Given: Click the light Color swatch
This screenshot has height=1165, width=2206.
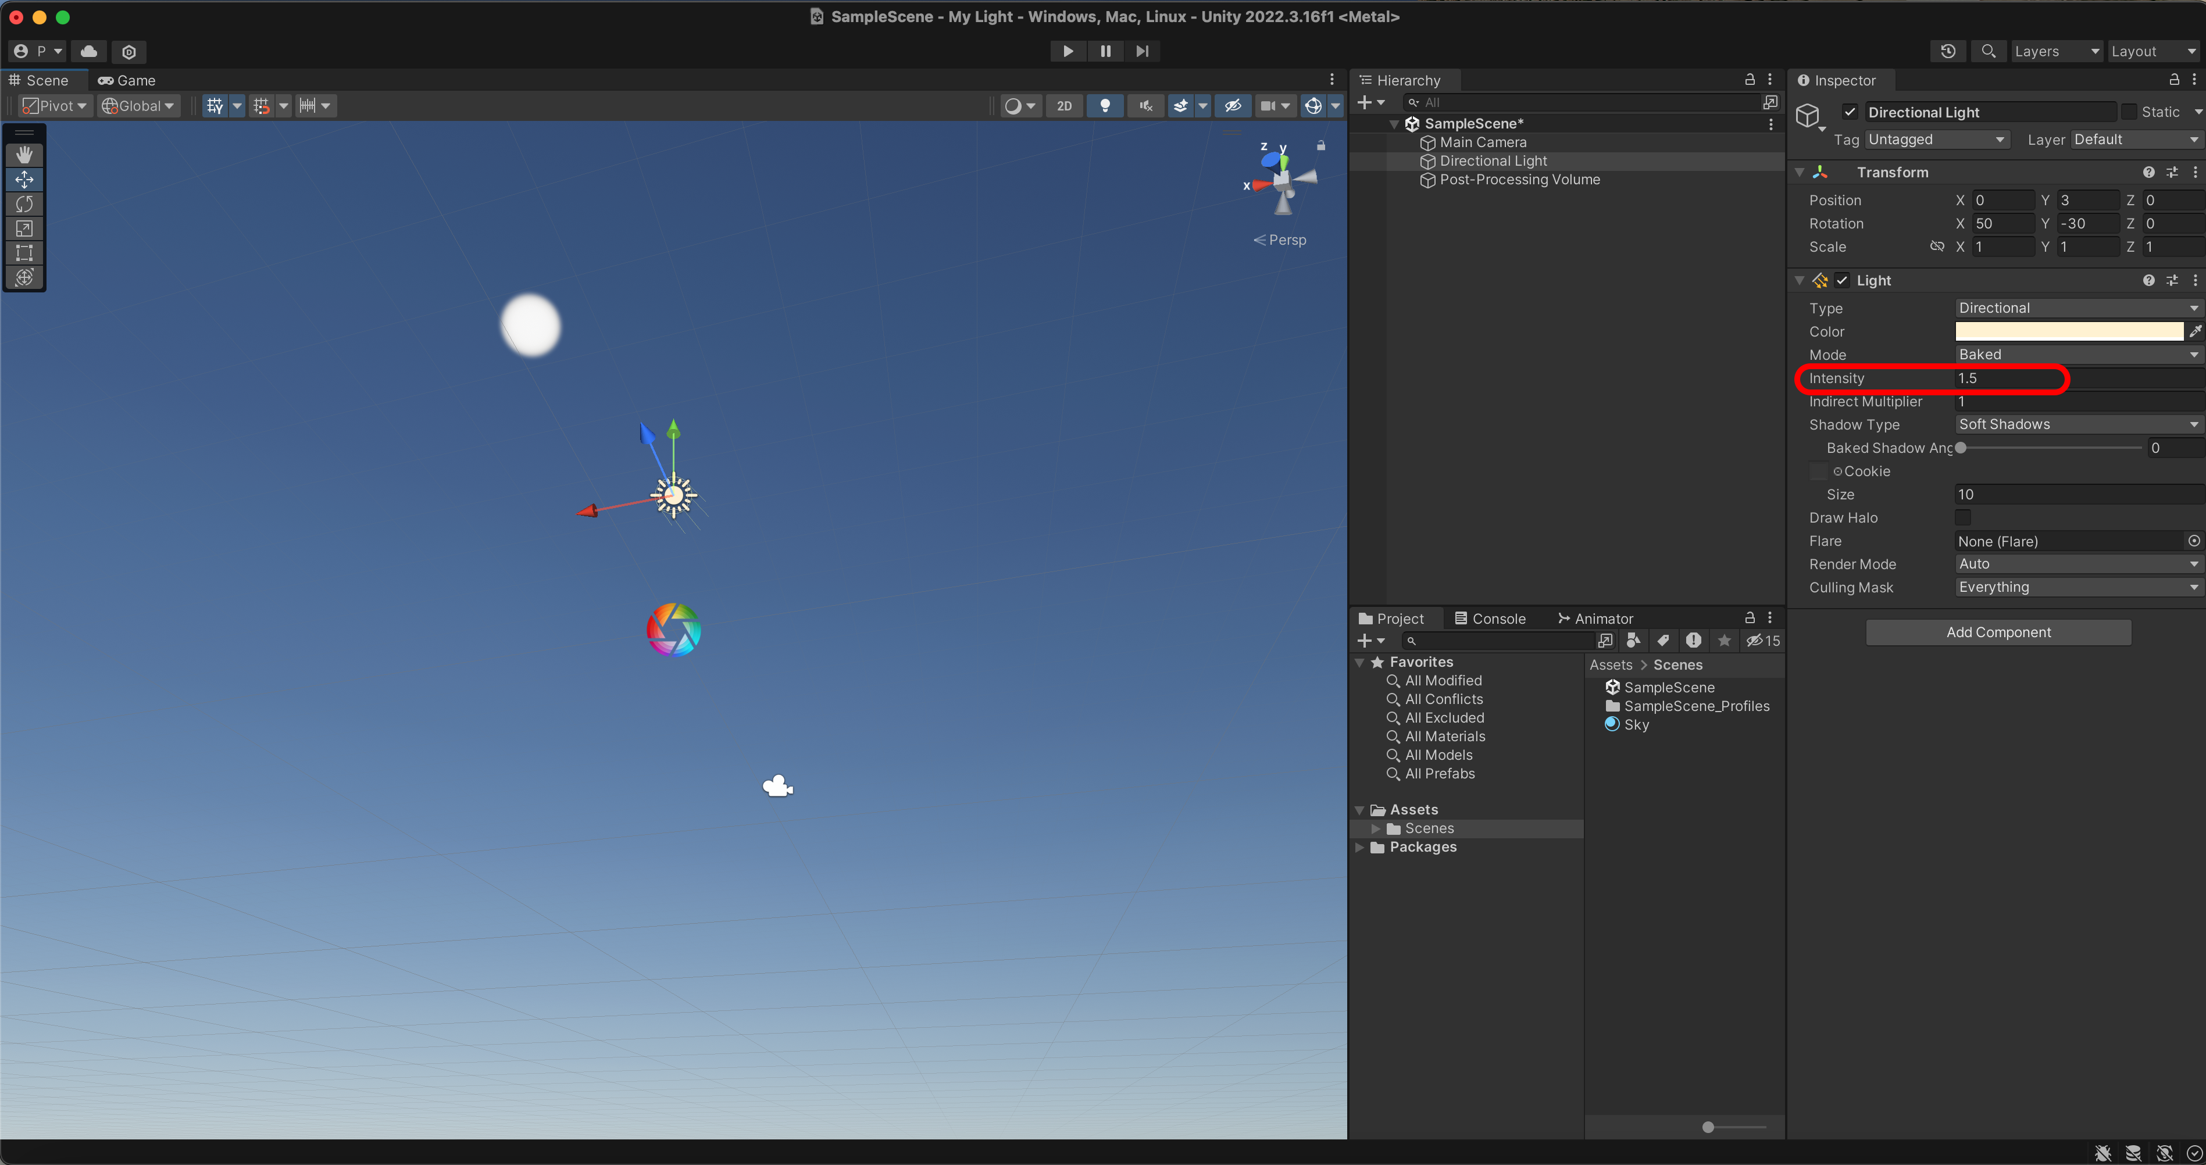Looking at the screenshot, I should (2068, 331).
